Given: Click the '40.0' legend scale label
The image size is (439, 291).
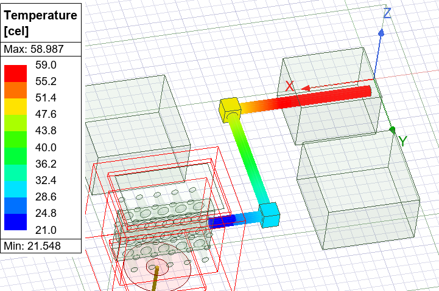Looking at the screenshot, I should (x=46, y=147).
